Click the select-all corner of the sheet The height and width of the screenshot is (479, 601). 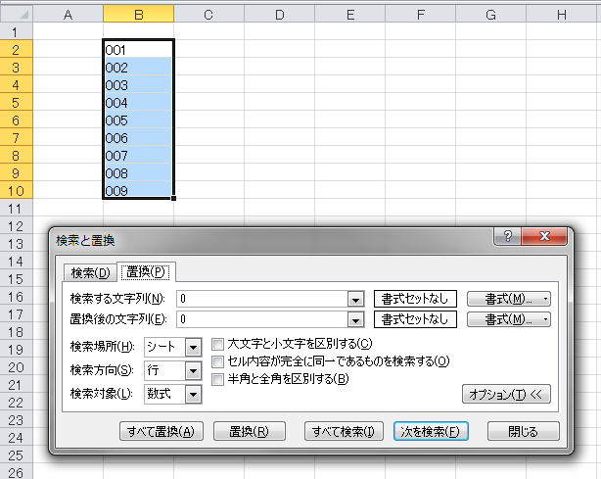pyautogui.click(x=17, y=15)
